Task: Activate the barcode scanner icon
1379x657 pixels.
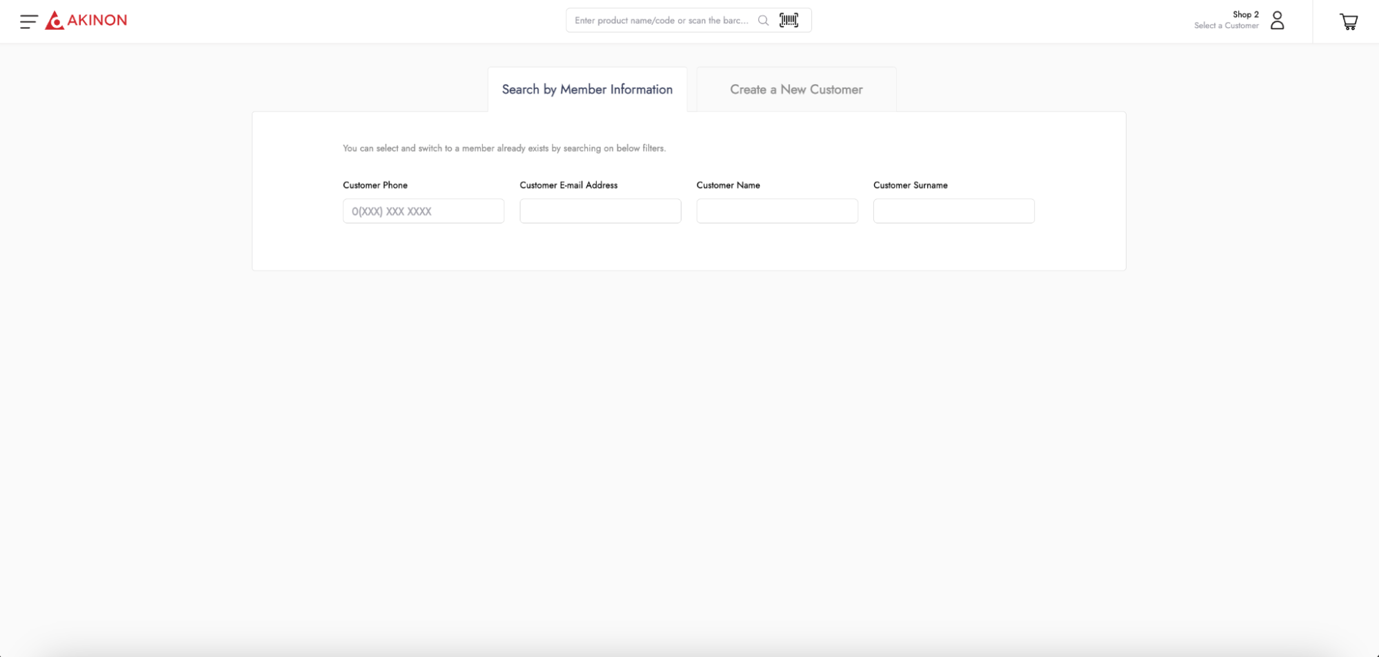Action: tap(788, 21)
